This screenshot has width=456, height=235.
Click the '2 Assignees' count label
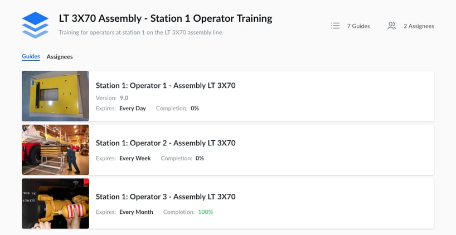(x=419, y=26)
